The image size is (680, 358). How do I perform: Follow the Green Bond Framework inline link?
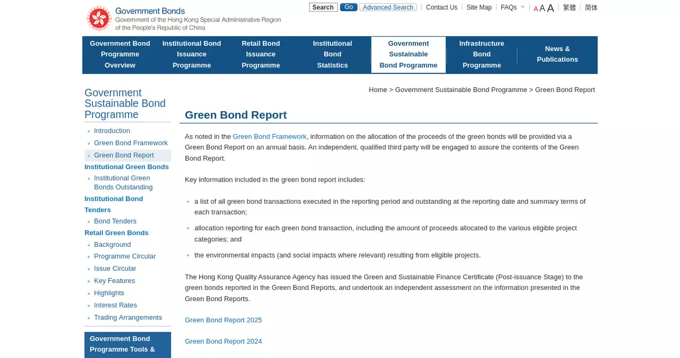(x=269, y=137)
